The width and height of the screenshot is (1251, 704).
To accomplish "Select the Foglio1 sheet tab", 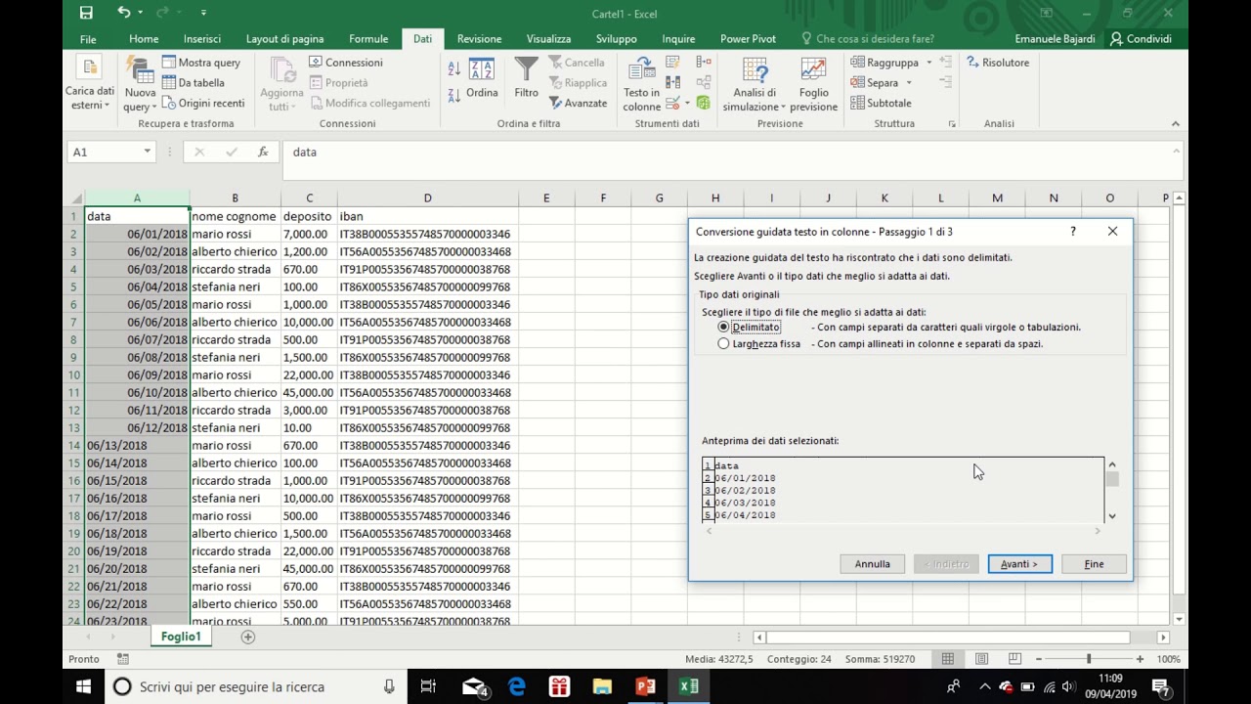I will (181, 637).
